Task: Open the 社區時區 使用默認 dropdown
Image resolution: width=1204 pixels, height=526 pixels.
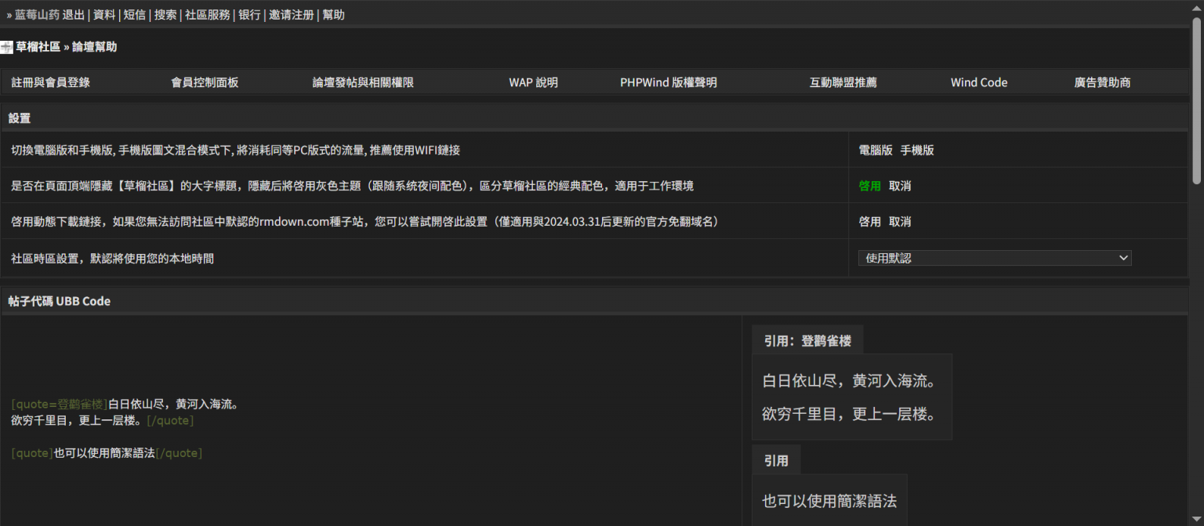Action: click(x=994, y=258)
